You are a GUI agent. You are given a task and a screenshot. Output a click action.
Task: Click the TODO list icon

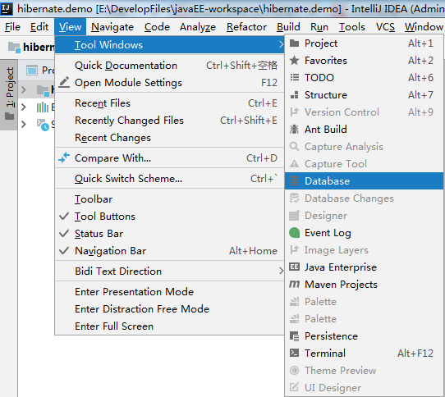[x=294, y=77]
